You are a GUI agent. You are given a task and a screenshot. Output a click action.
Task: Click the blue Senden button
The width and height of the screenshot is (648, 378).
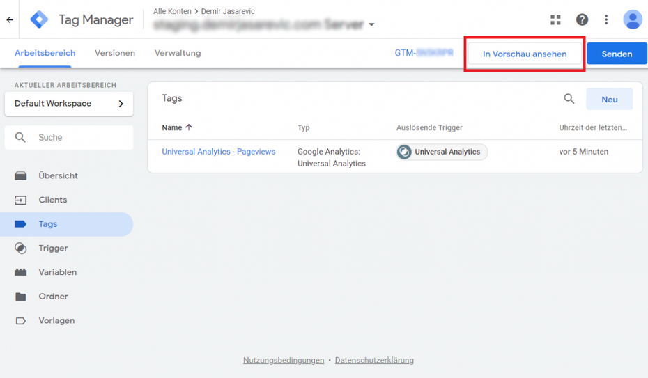coord(617,54)
